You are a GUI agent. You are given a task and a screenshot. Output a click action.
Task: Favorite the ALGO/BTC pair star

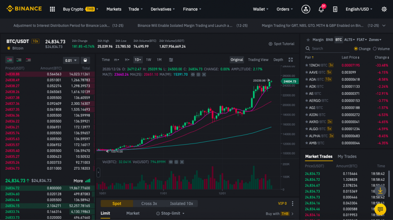tap(306, 129)
